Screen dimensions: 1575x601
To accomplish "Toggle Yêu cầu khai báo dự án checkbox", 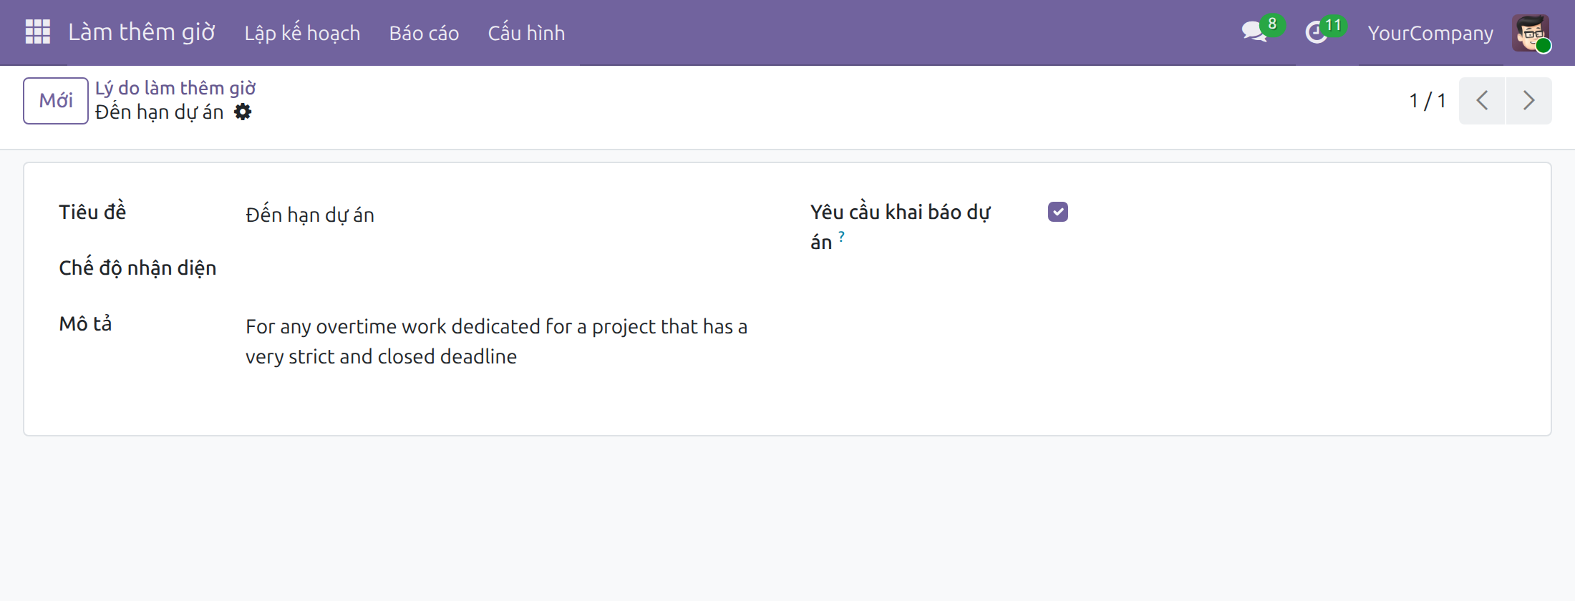I will click(1058, 212).
